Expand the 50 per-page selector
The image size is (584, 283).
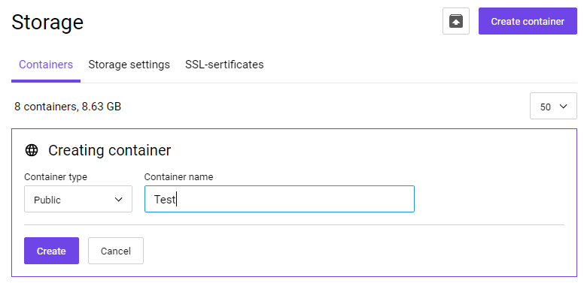point(553,106)
